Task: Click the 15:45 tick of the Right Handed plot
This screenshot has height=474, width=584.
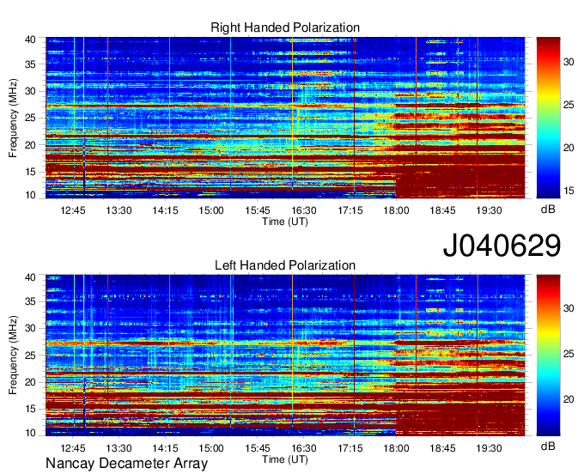Action: pyautogui.click(x=258, y=210)
